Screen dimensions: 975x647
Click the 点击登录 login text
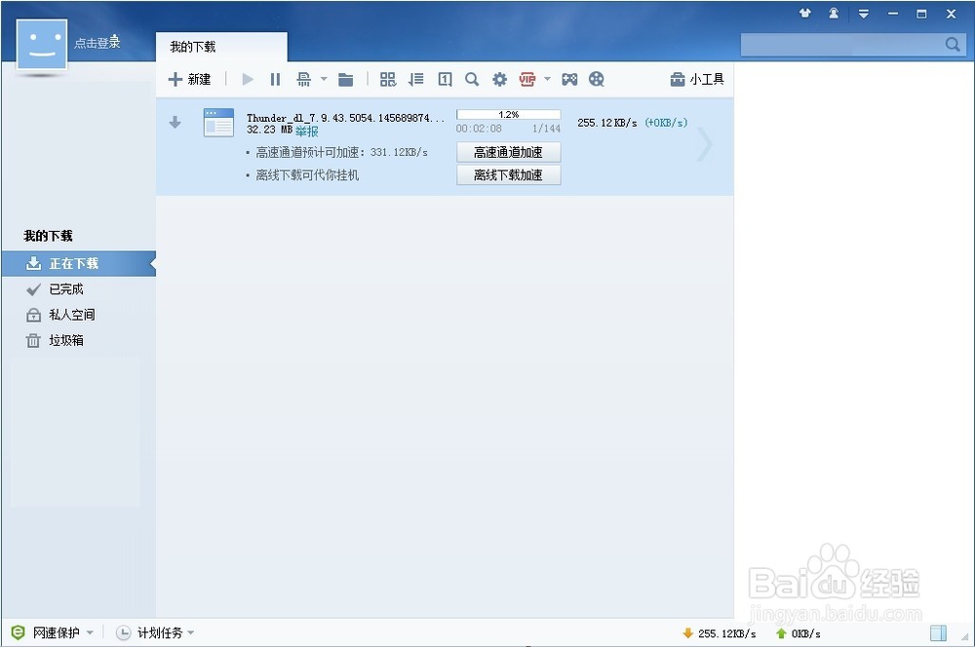pos(97,43)
